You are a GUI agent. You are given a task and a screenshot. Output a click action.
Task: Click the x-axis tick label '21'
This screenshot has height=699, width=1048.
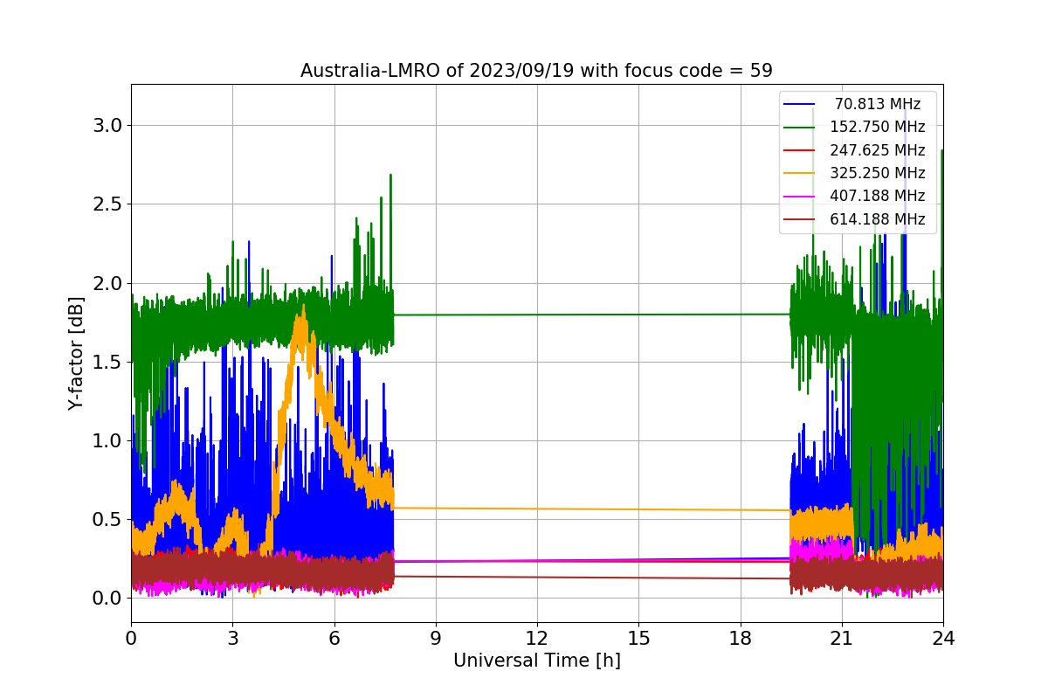pyautogui.click(x=841, y=639)
